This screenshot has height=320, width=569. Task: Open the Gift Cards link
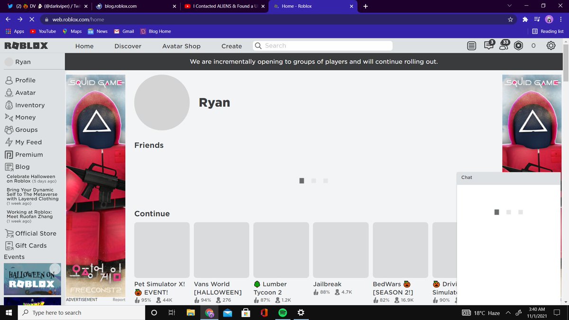coord(26,246)
